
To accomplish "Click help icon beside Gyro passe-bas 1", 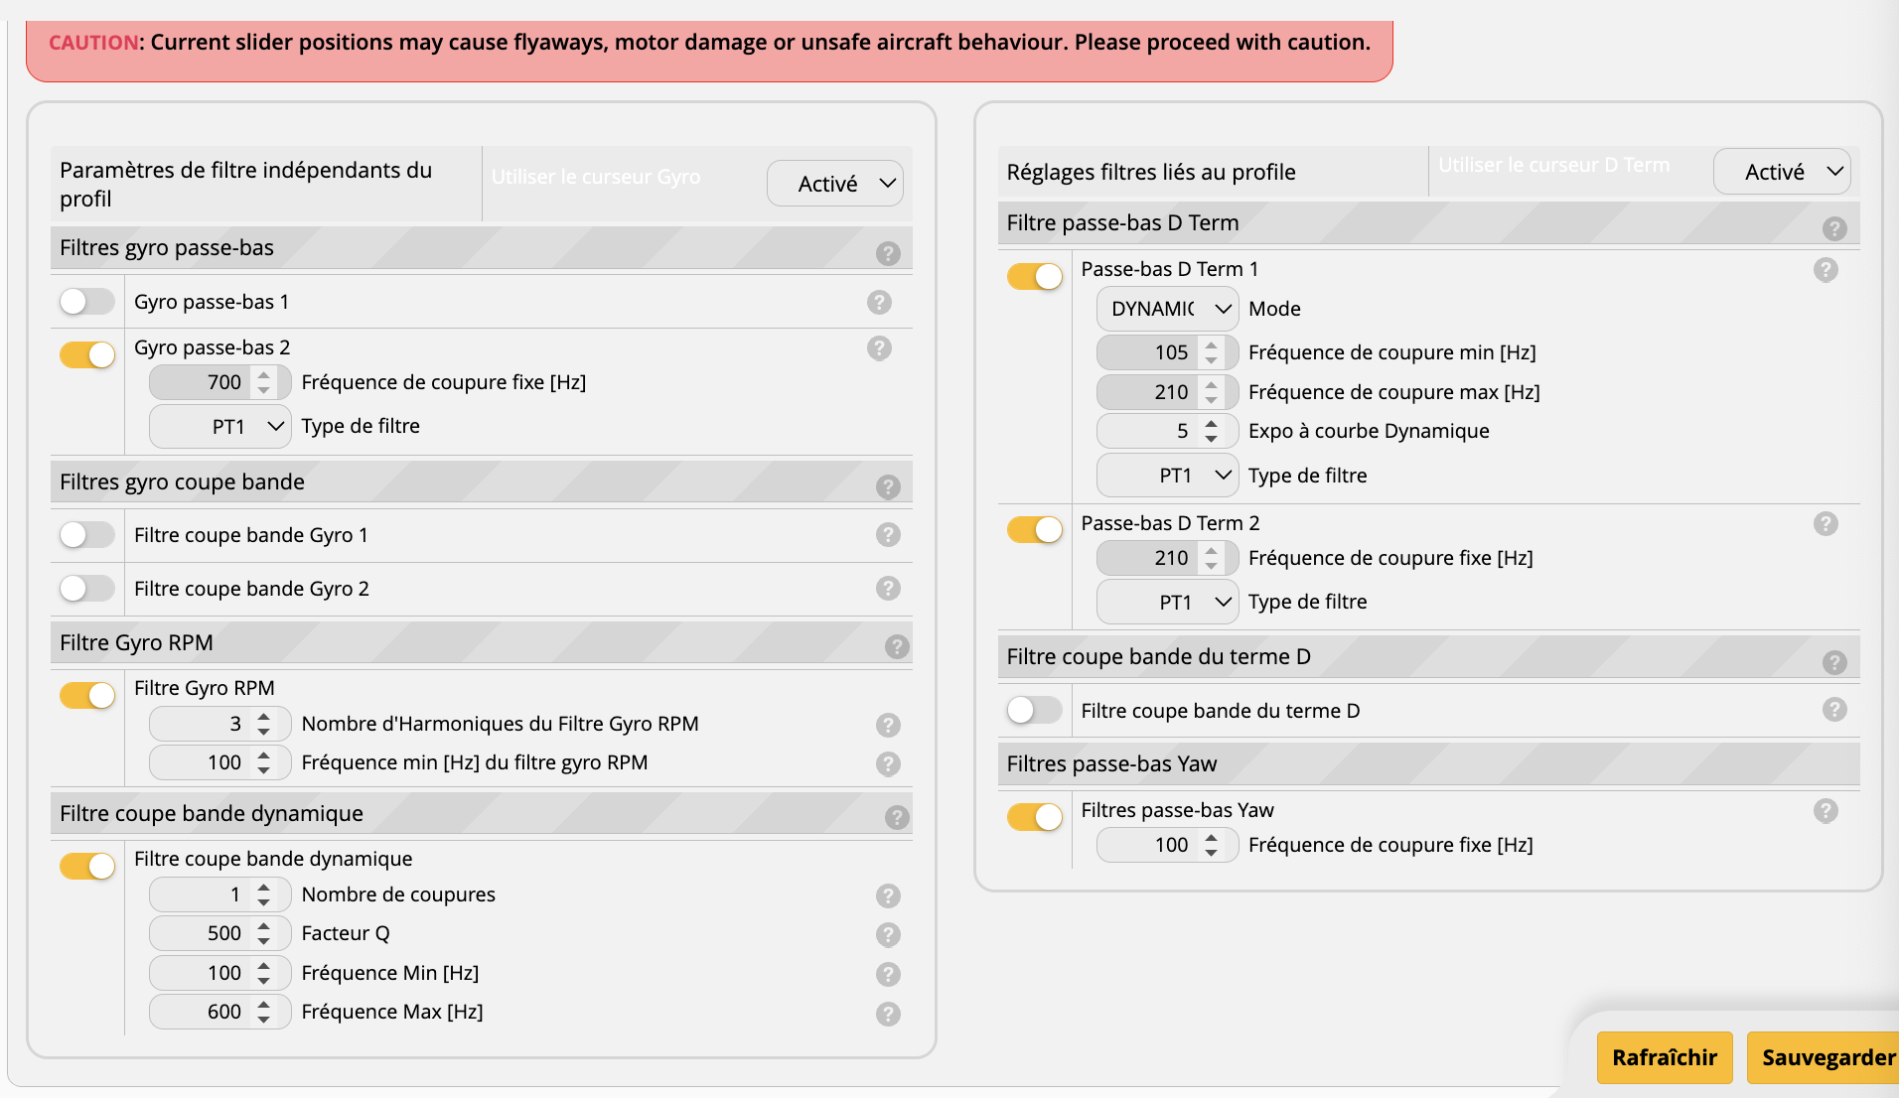I will (879, 302).
